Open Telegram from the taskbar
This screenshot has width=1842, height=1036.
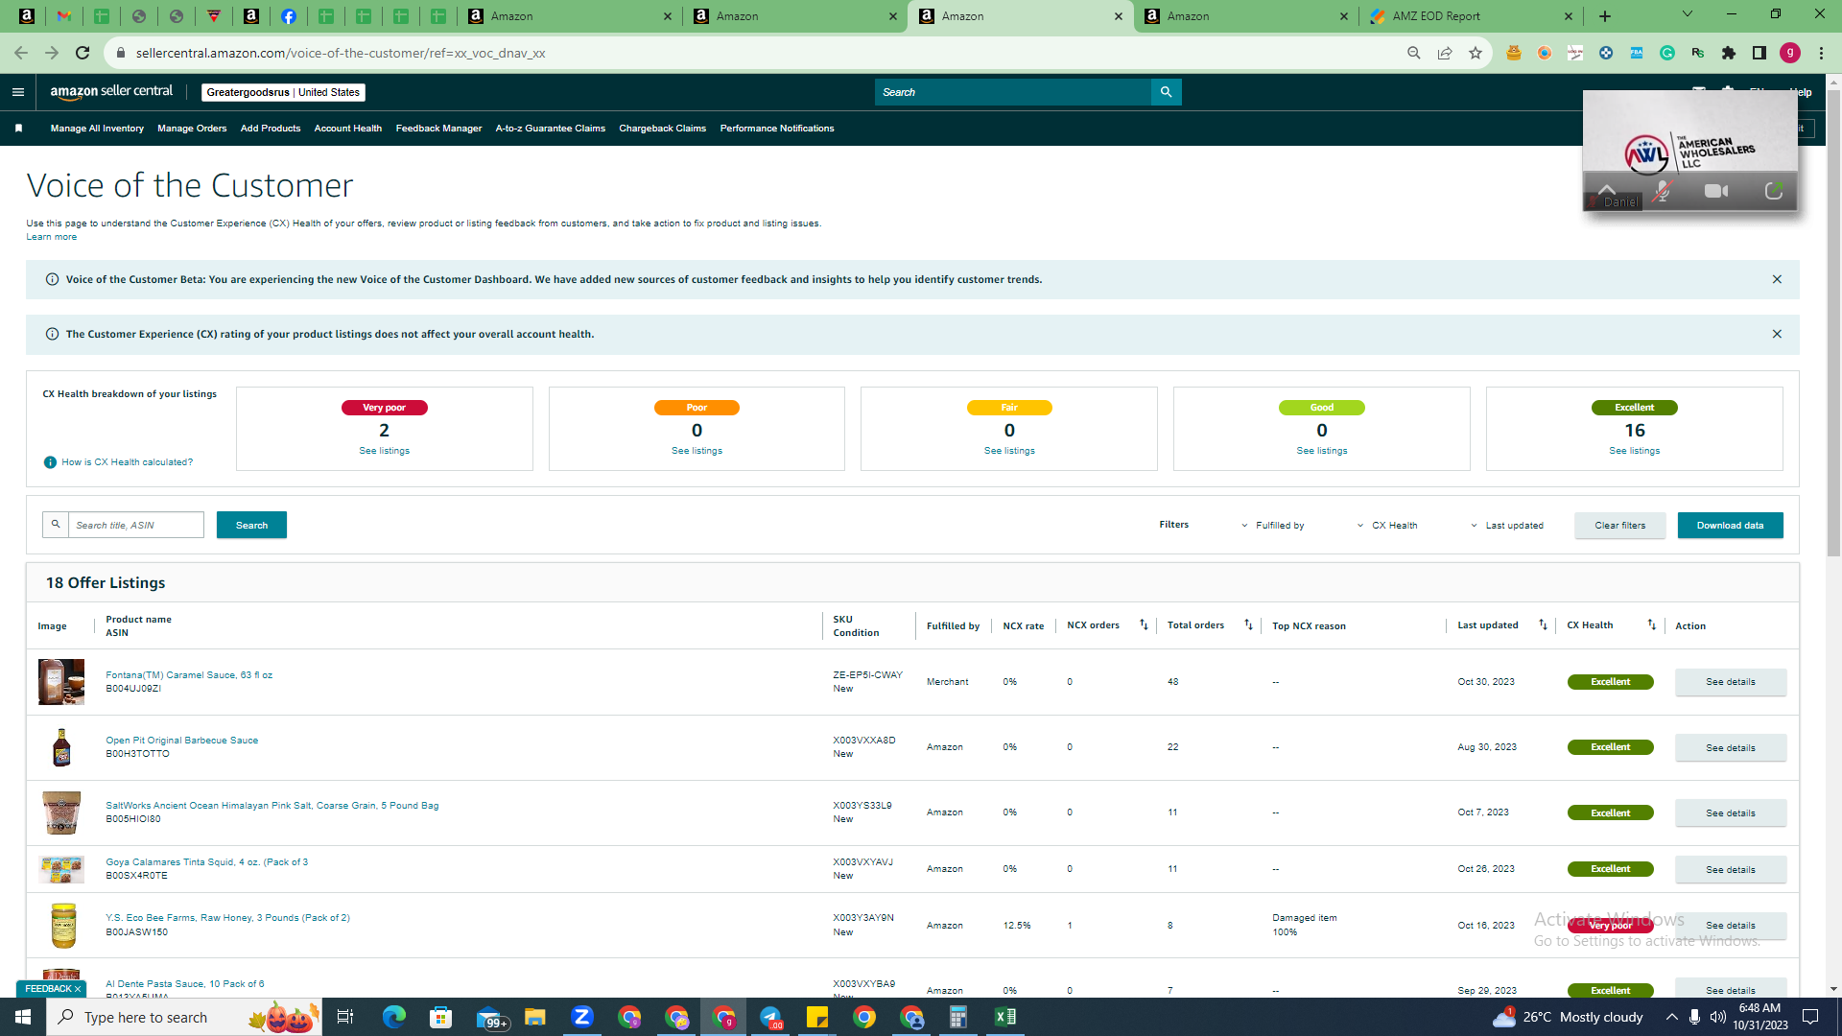pyautogui.click(x=770, y=1017)
